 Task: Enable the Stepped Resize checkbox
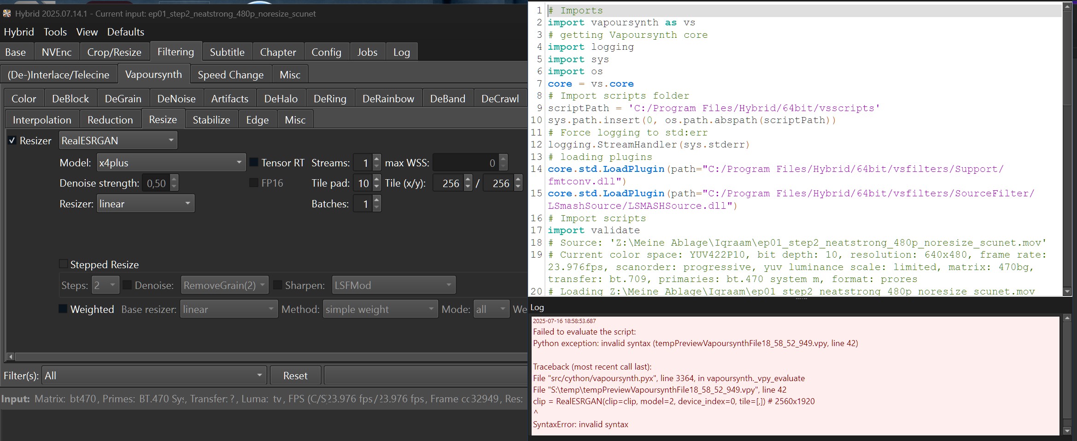pos(64,264)
